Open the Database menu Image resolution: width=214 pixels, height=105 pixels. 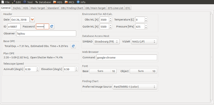click(x=43, y=2)
